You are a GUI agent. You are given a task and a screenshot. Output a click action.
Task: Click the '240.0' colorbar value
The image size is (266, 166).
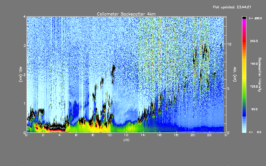click(x=254, y=41)
